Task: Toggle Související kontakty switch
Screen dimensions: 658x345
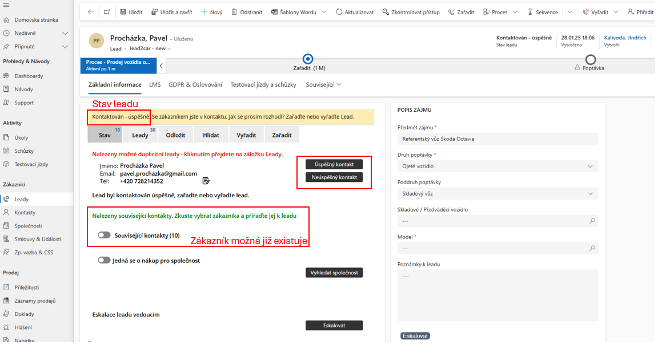Action: point(104,235)
